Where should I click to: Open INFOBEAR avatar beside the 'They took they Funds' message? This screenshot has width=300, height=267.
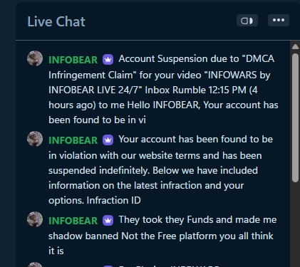(35, 219)
